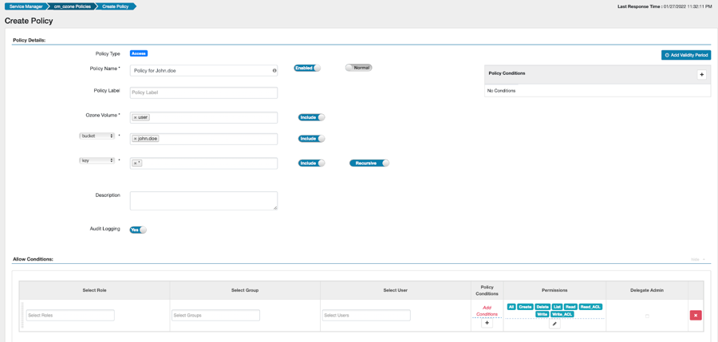Open the bucket resource type dropdown
The image size is (718, 342).
[97, 136]
